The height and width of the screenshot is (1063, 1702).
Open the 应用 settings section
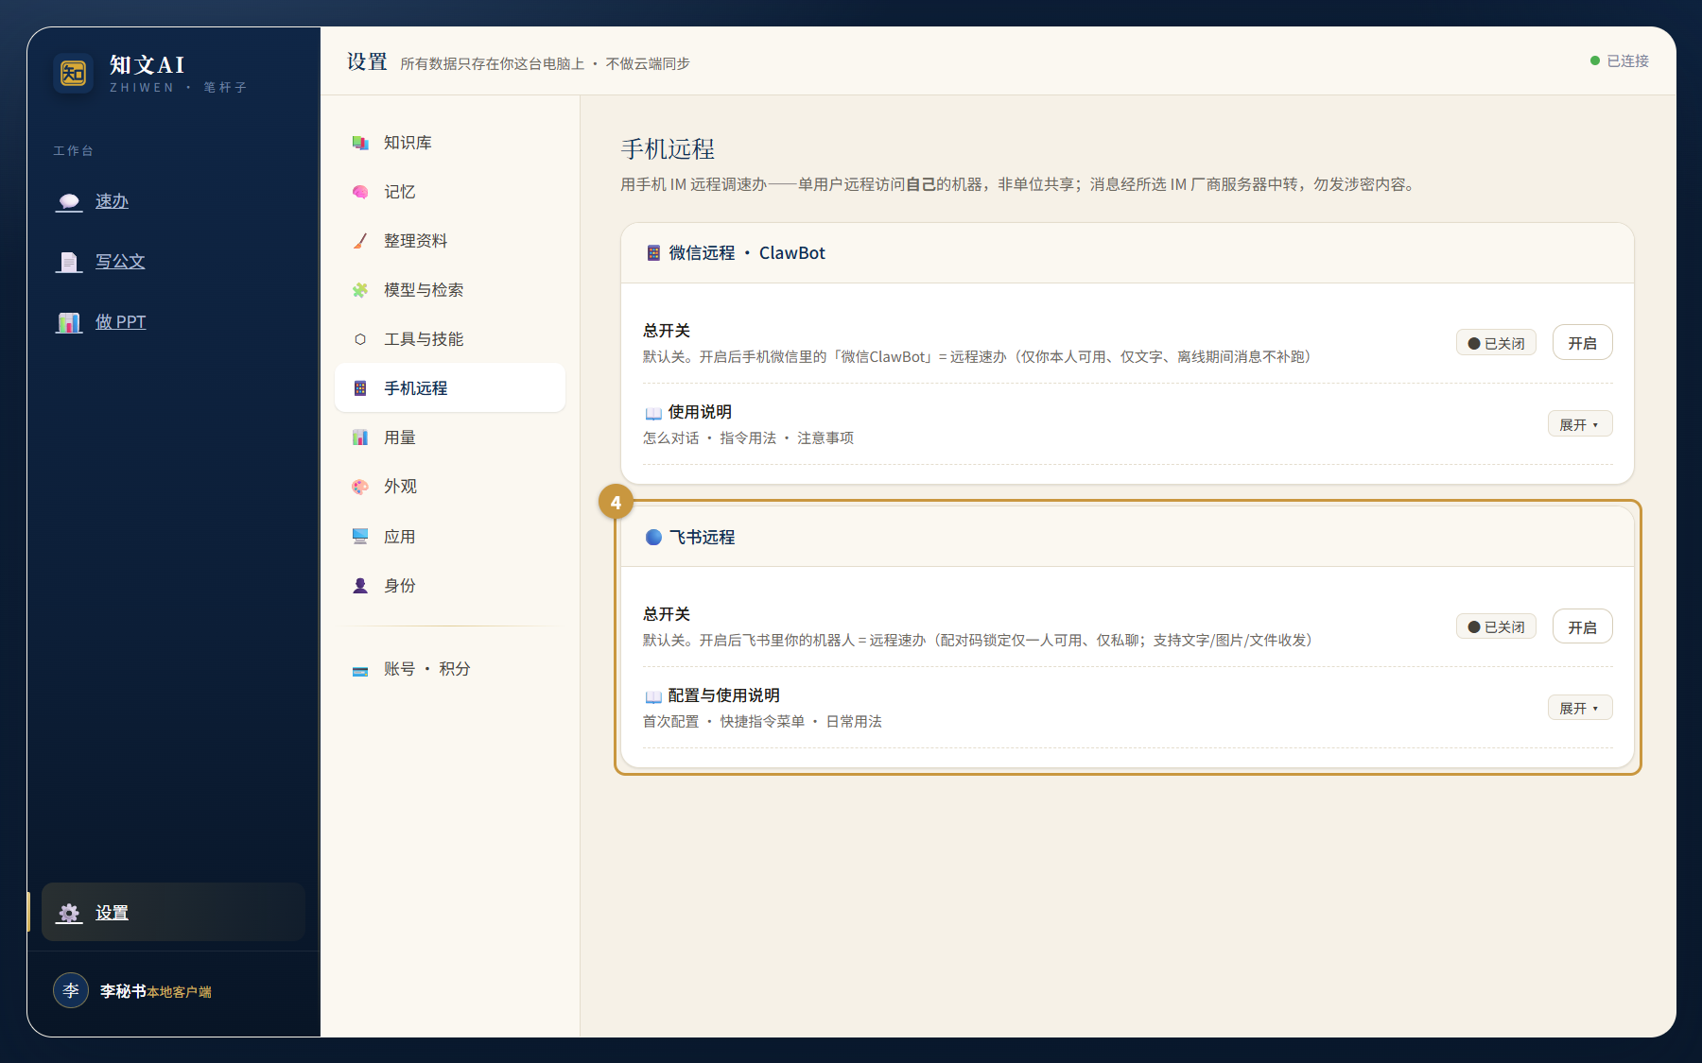click(450, 537)
